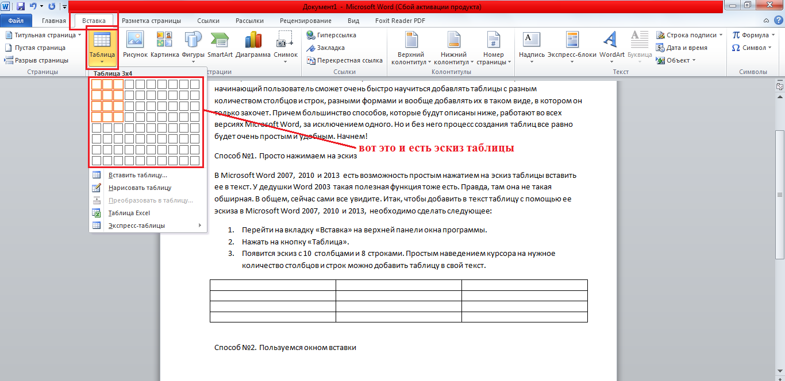Insert a Разрыв страницы page break

coord(36,60)
